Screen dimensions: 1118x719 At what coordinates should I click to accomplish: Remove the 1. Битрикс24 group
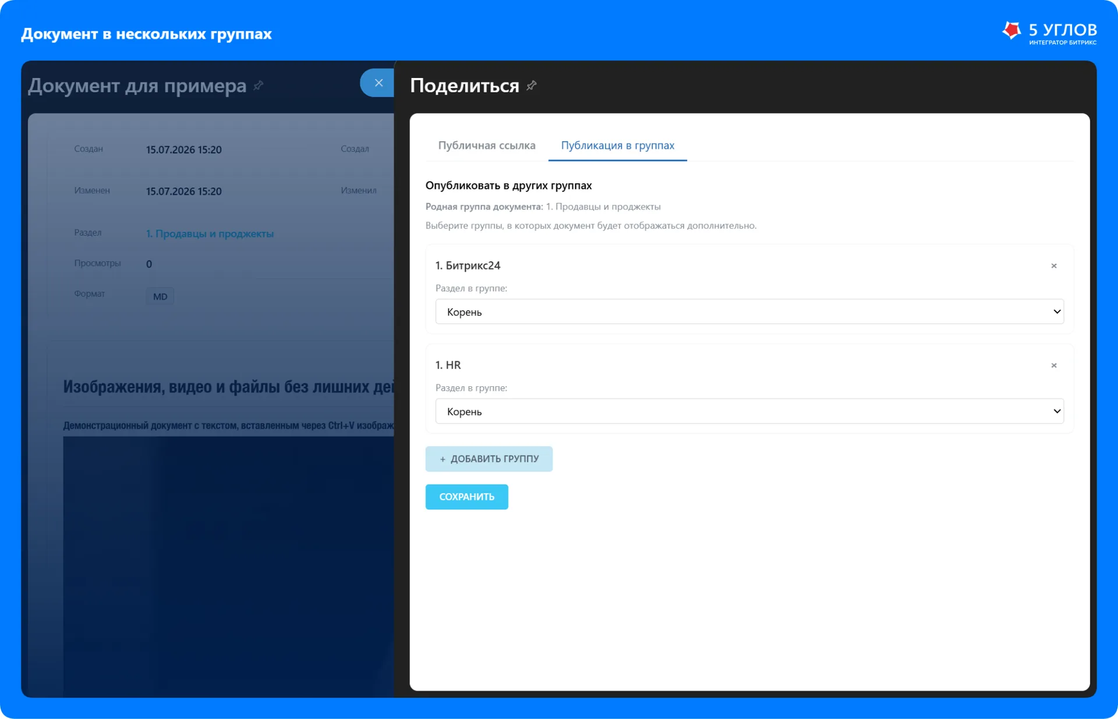[1053, 266]
